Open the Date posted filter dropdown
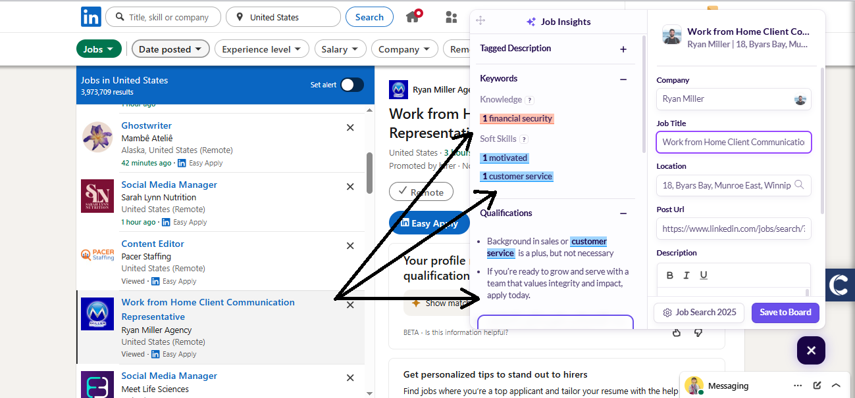Screen dimensions: 855x398 click(170, 49)
